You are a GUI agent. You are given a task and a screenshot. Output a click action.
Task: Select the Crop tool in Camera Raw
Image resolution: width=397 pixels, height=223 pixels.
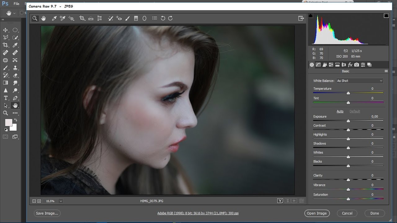pos(82,19)
